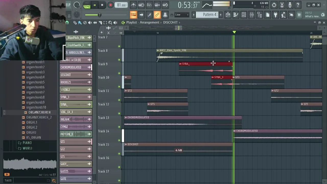
Task: Select organchordz5 sample in browser
Action: (35, 82)
